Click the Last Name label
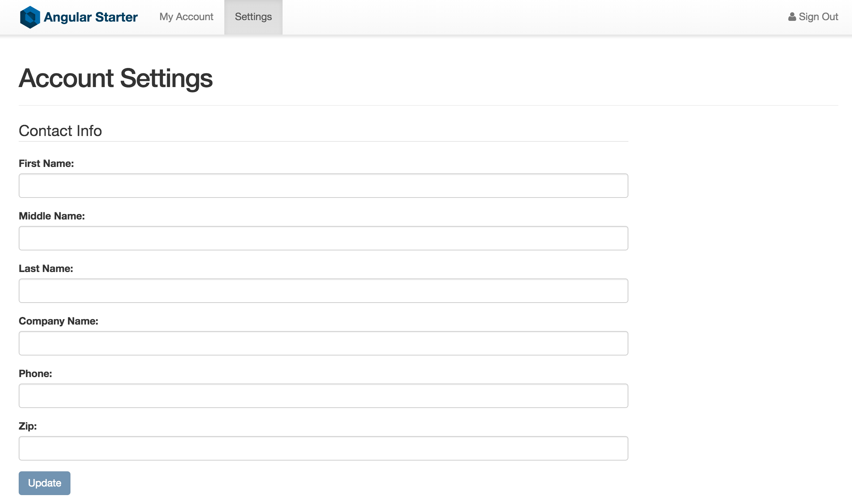This screenshot has height=503, width=852. point(46,268)
